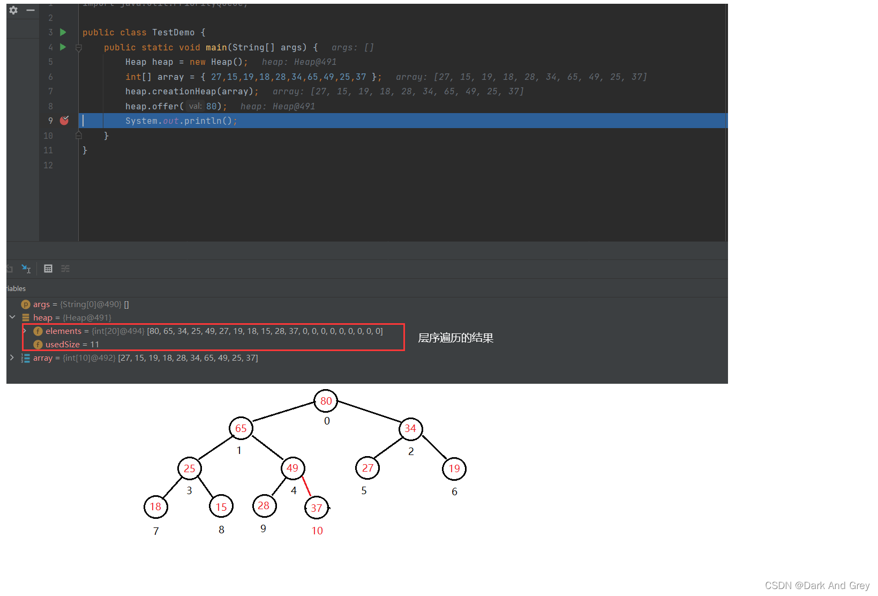This screenshot has height=596, width=878.
Task: Click the heap object icon
Action: 25,318
